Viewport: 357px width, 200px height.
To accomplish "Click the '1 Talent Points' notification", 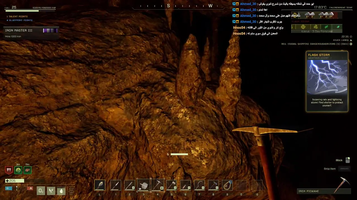I will [x=17, y=16].
